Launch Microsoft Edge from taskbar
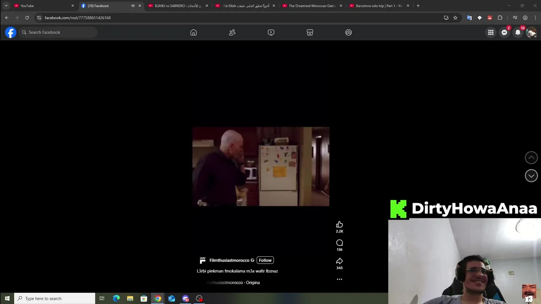 [x=116, y=299]
